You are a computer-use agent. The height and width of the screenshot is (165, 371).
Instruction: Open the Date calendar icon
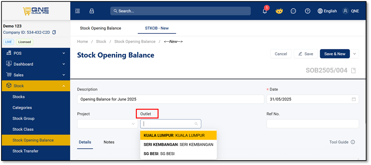pyautogui.click(x=354, y=99)
